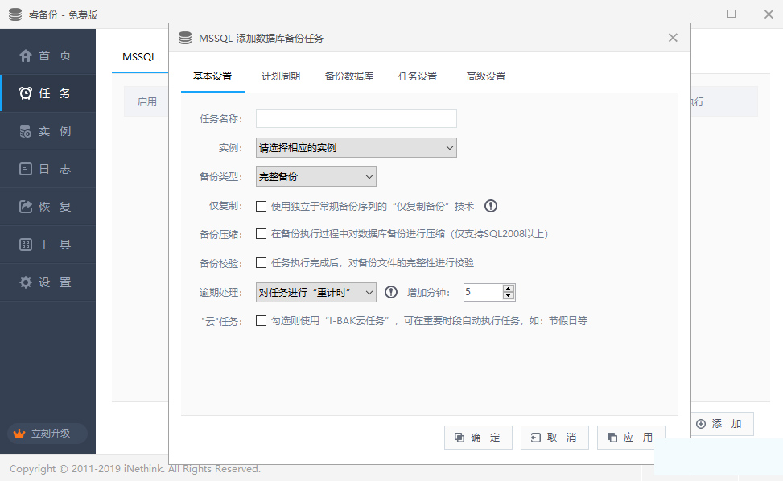Open the 工具 tools sidebar icon

pyautogui.click(x=28, y=245)
